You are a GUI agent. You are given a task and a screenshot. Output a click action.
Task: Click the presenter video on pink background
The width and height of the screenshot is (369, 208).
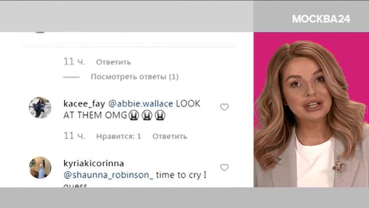311,110
